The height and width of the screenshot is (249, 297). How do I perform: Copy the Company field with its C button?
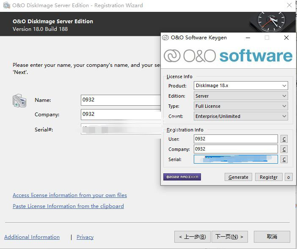coord(284,149)
